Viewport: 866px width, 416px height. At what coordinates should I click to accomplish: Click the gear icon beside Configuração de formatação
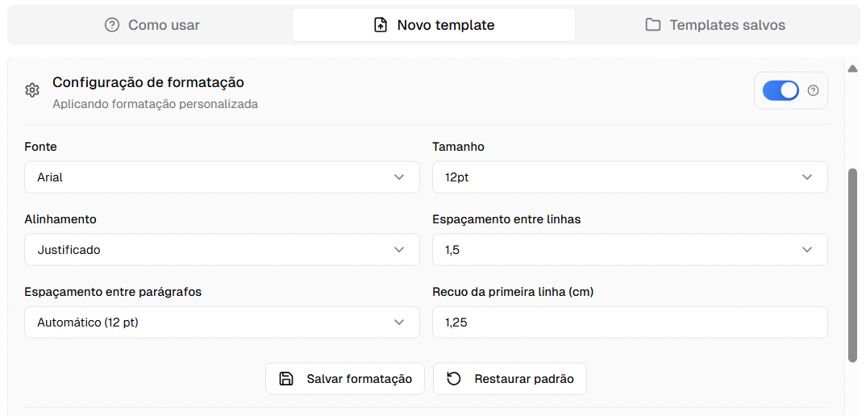tap(32, 90)
